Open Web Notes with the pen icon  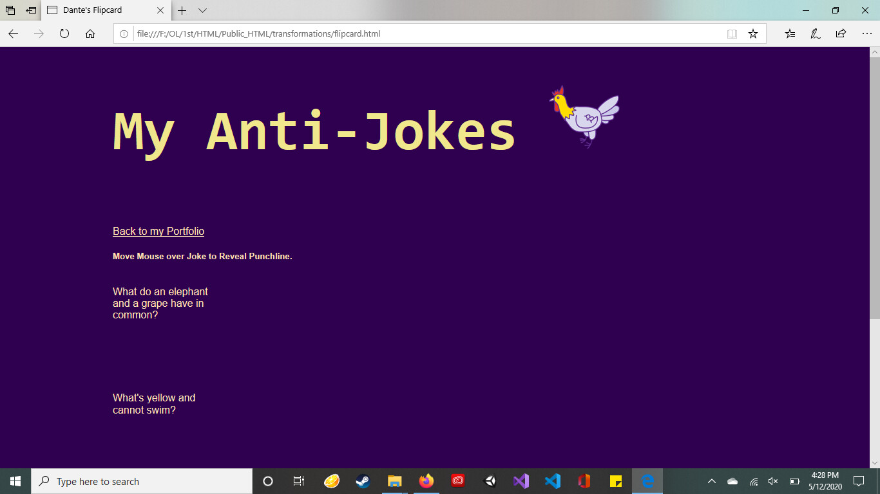click(x=815, y=33)
